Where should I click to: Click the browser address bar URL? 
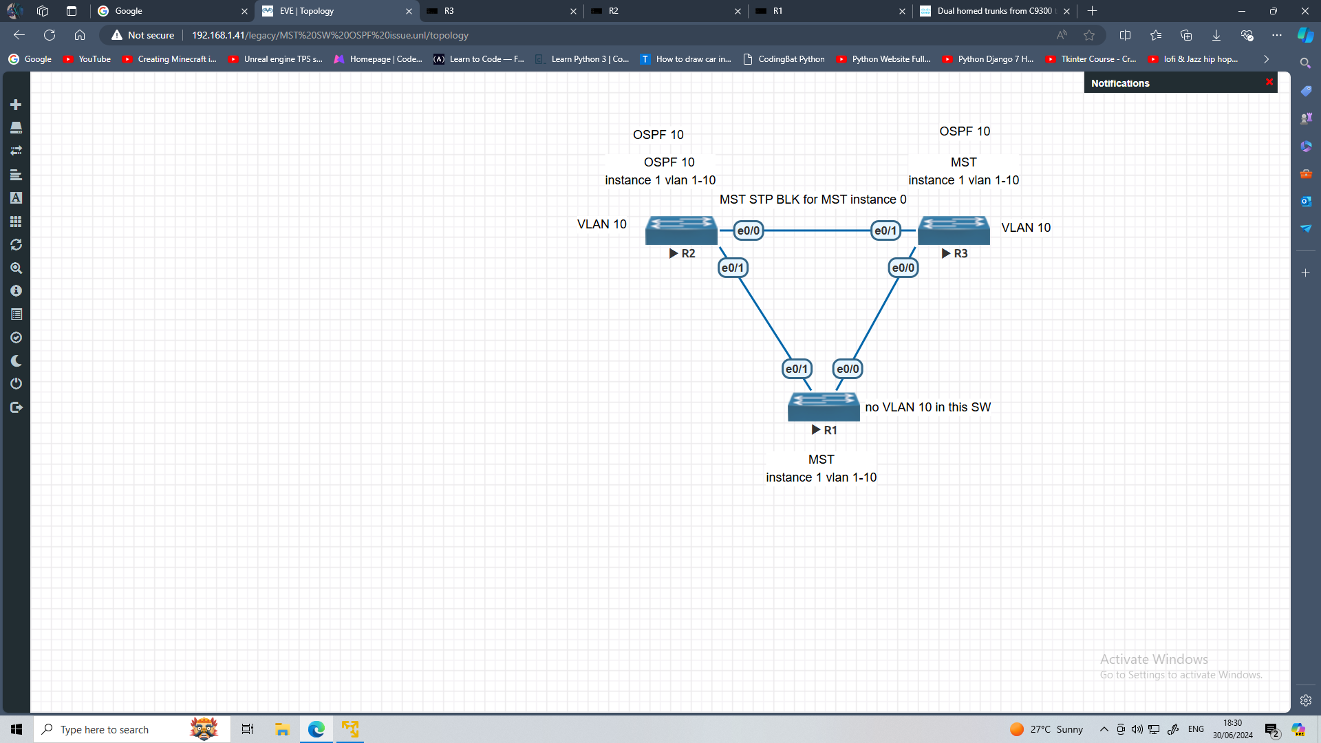pyautogui.click(x=330, y=35)
